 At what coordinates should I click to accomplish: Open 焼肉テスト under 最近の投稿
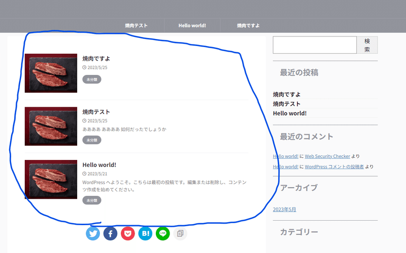tap(287, 104)
